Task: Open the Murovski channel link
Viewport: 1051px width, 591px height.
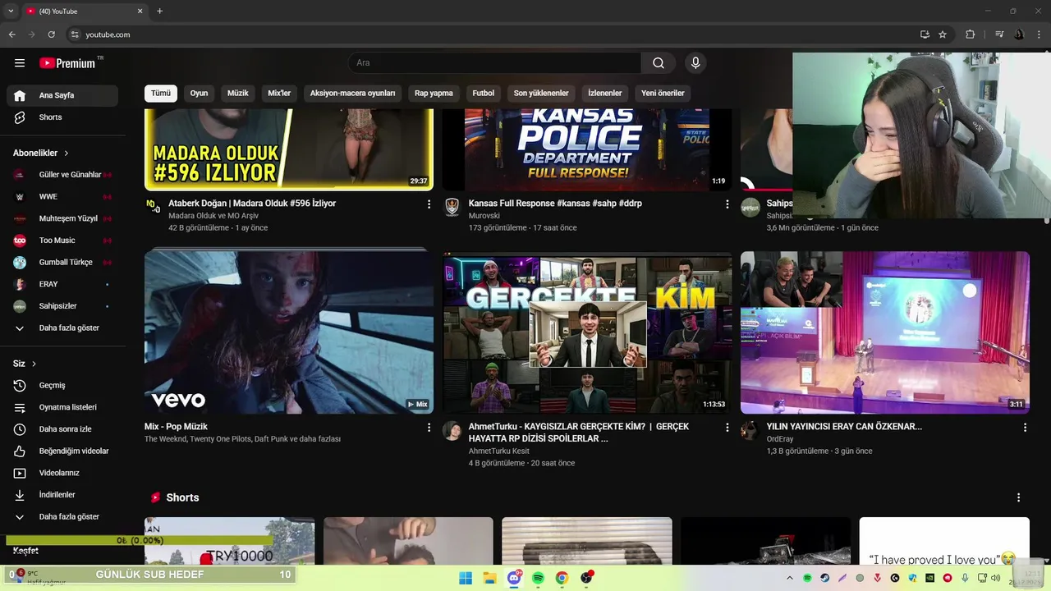Action: tap(484, 216)
